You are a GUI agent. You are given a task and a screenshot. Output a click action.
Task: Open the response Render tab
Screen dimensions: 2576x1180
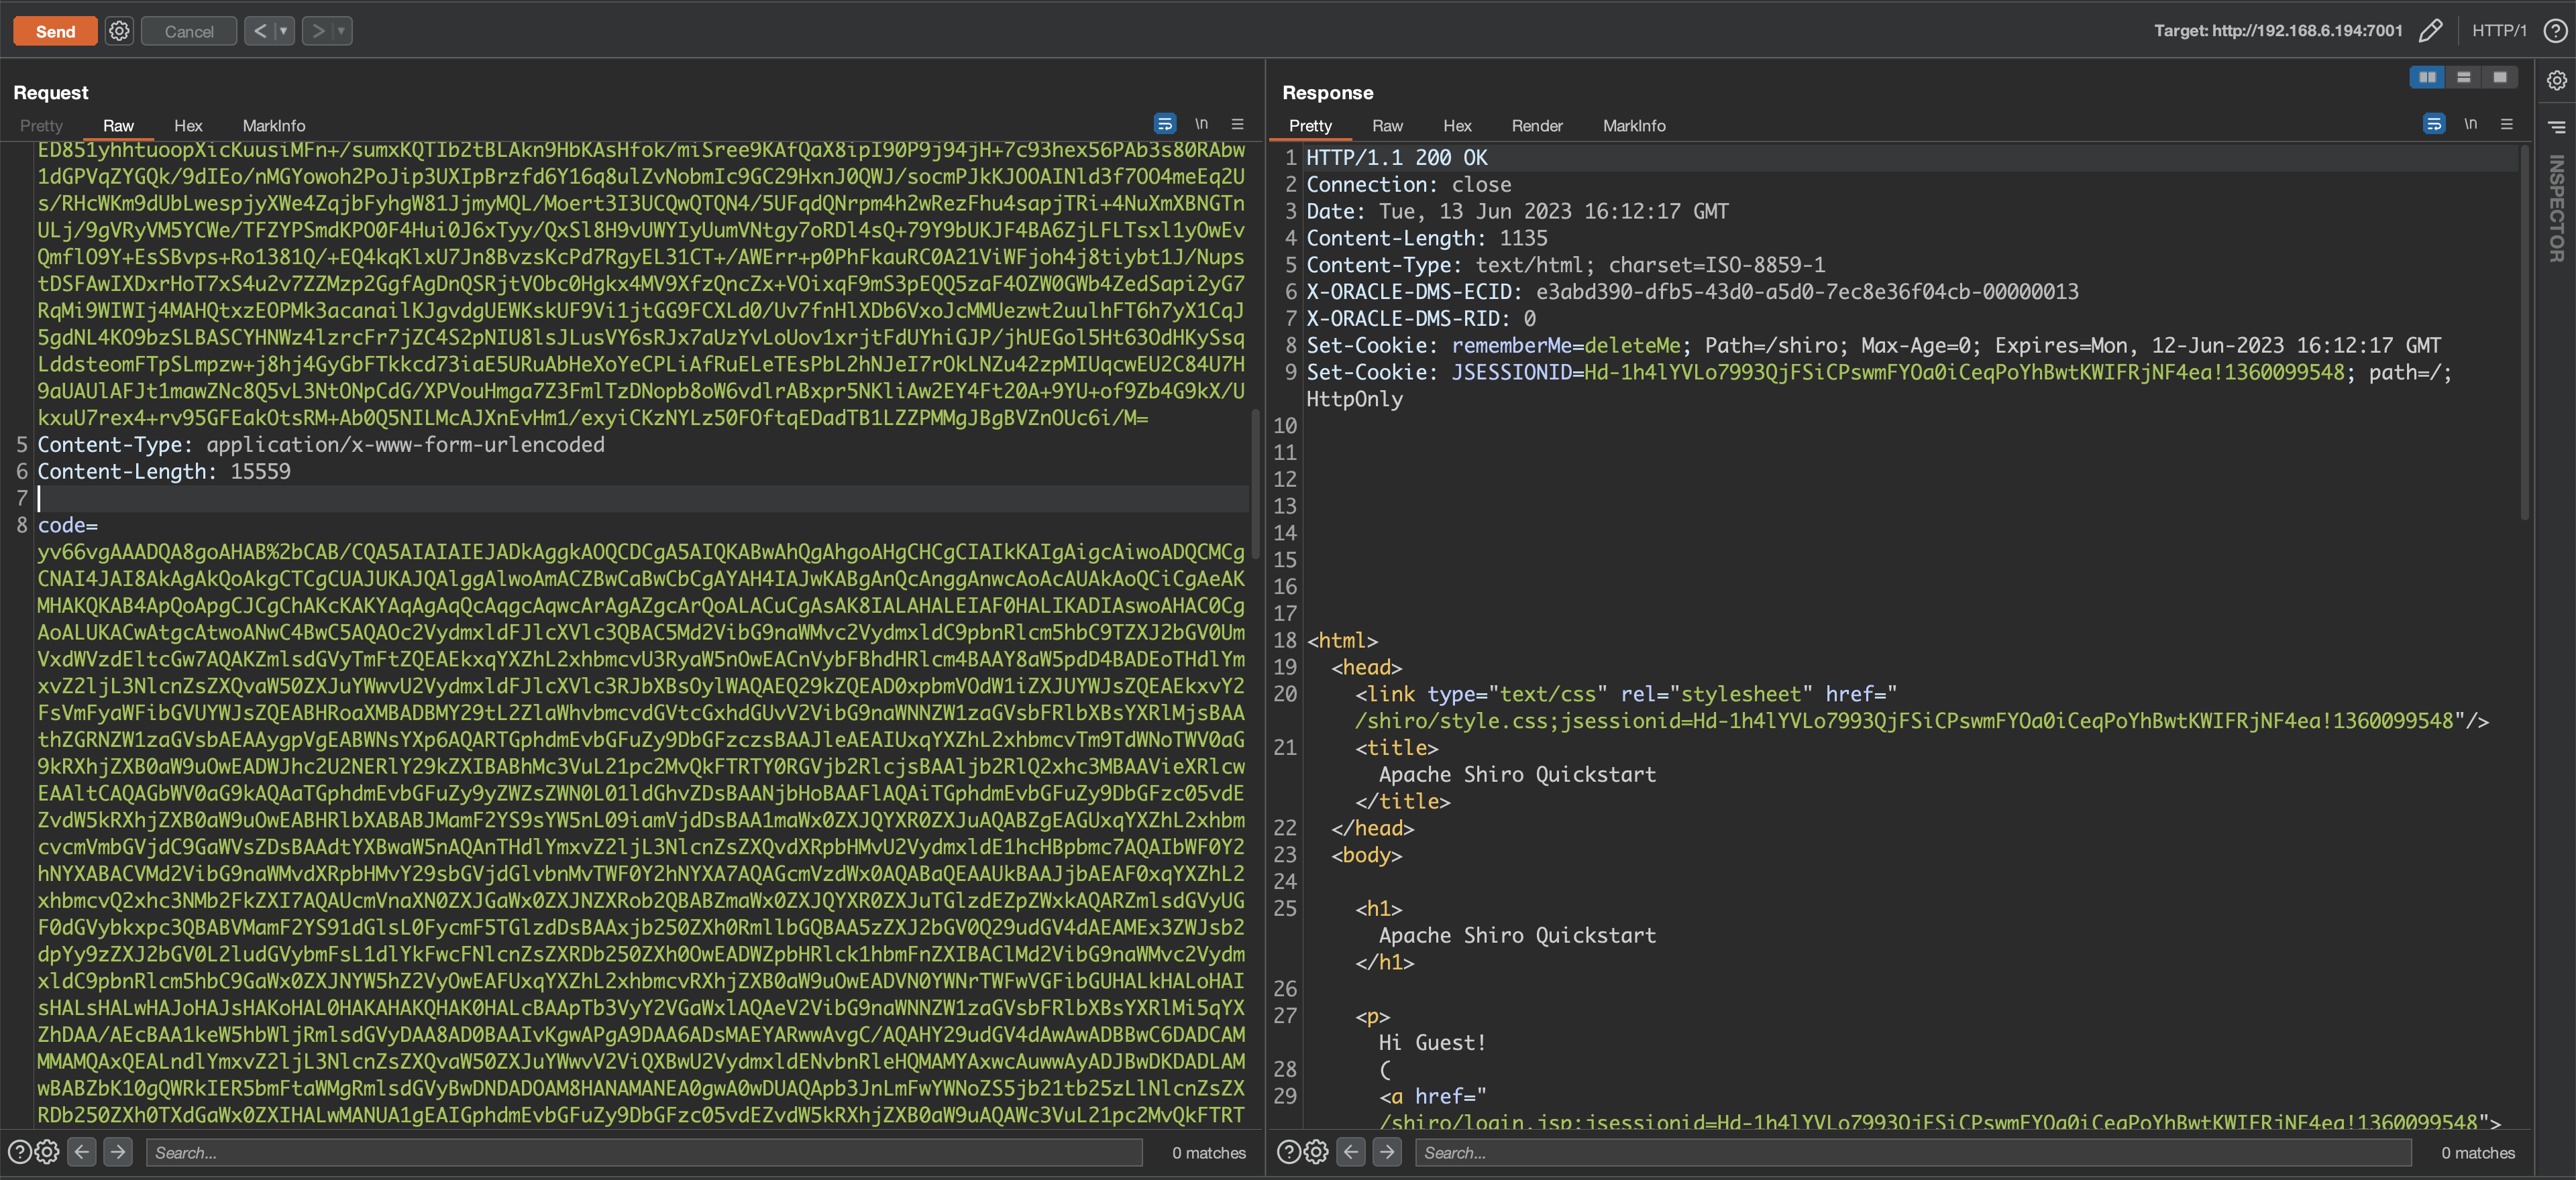1536,126
